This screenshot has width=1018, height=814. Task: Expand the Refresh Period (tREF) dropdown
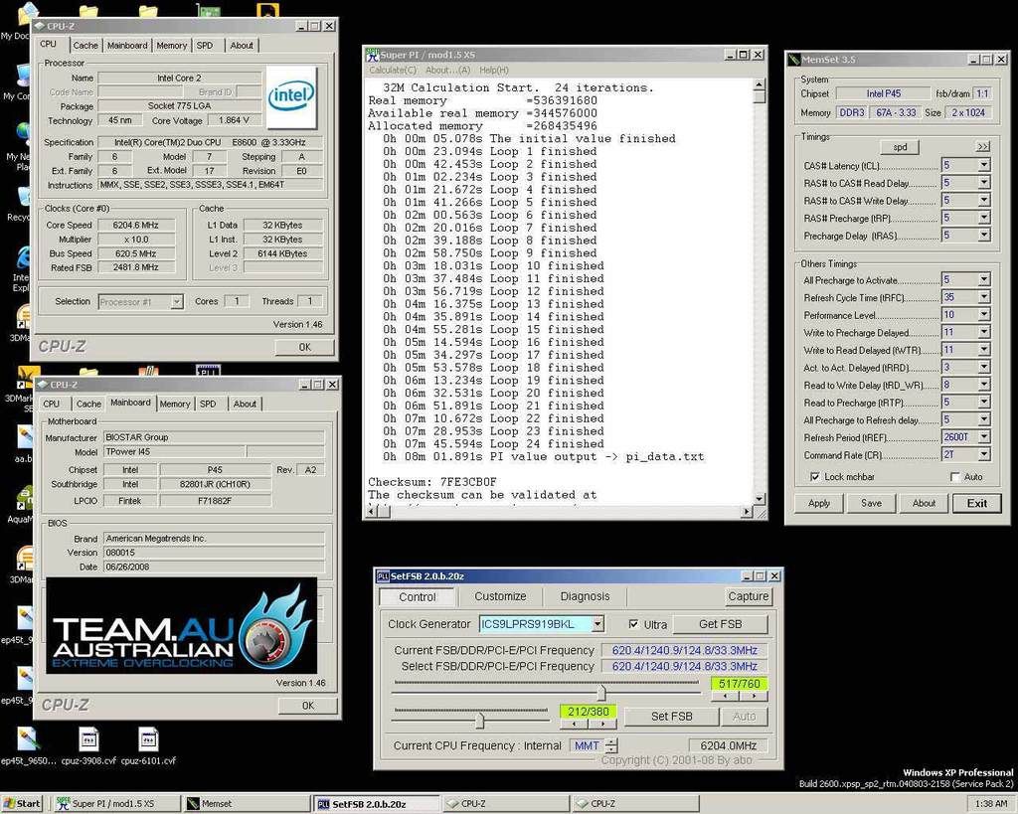point(984,437)
